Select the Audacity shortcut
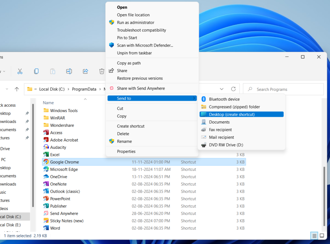The height and width of the screenshot is (244, 330). [55, 147]
